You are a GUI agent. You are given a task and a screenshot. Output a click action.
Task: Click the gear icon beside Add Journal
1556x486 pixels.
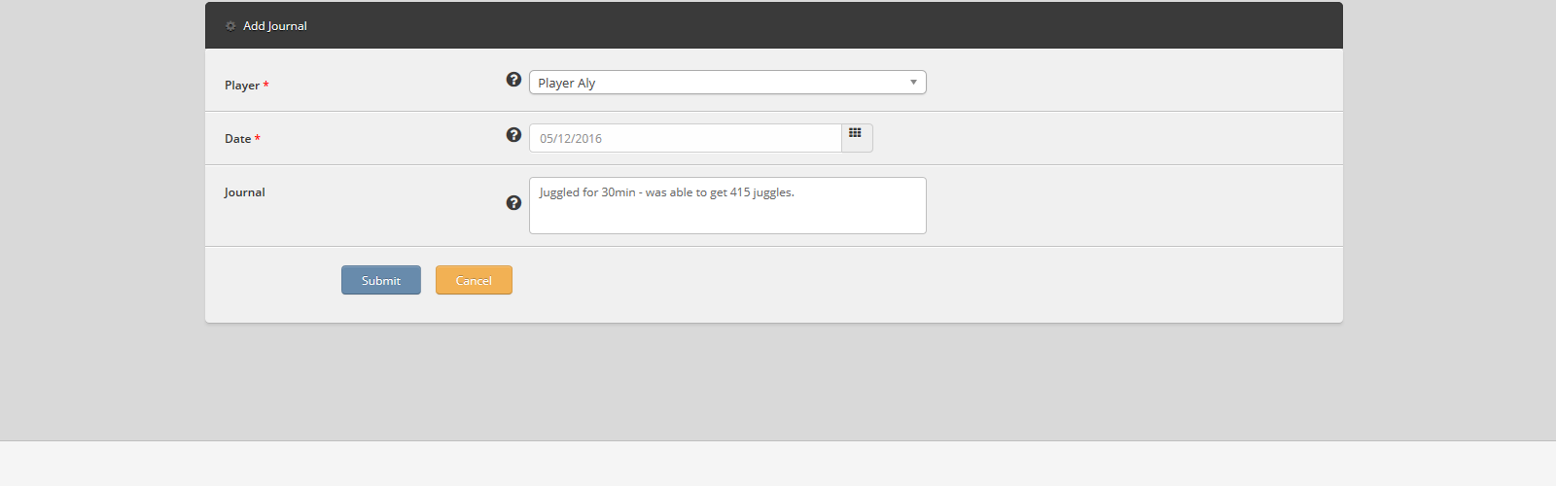[x=230, y=26]
